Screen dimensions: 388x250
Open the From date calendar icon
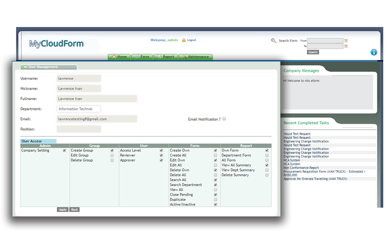[x=346, y=41]
